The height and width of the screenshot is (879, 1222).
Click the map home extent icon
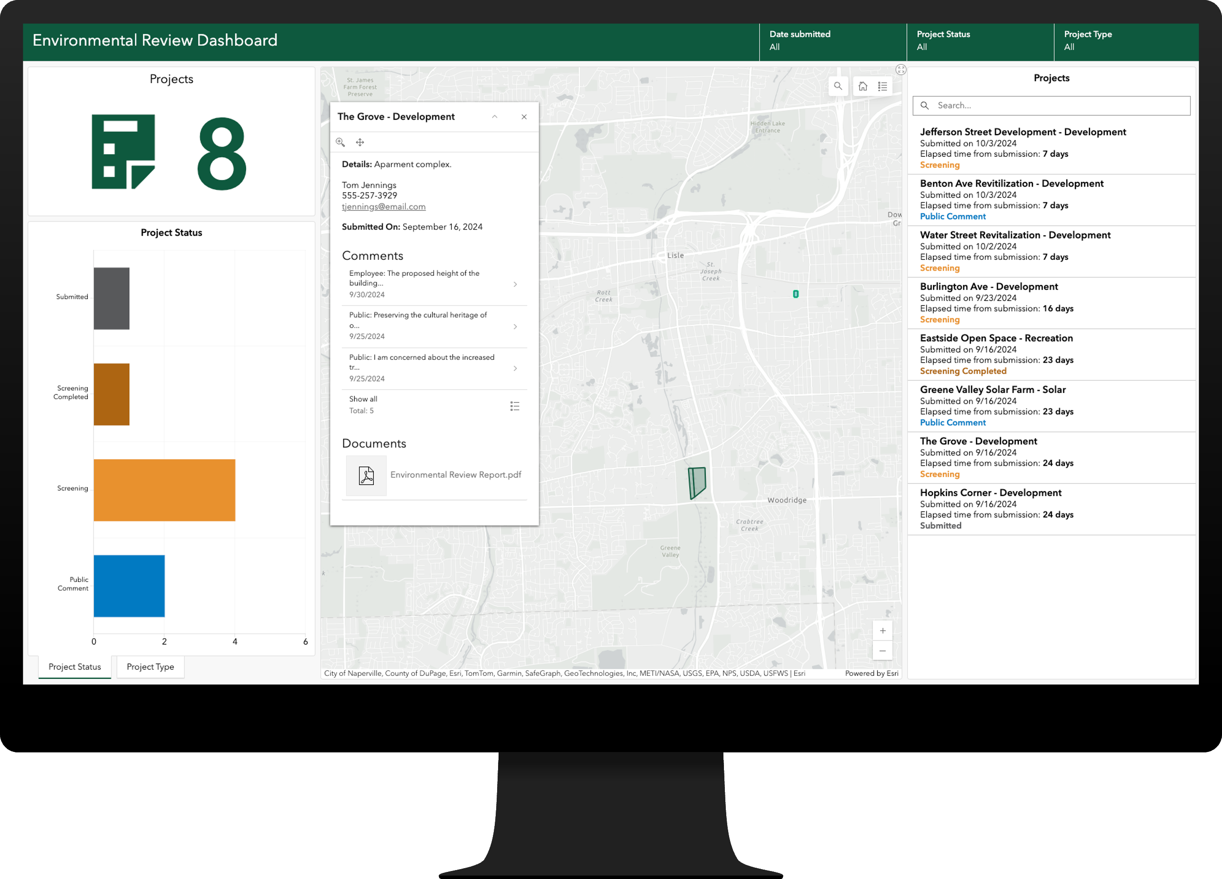pos(862,86)
